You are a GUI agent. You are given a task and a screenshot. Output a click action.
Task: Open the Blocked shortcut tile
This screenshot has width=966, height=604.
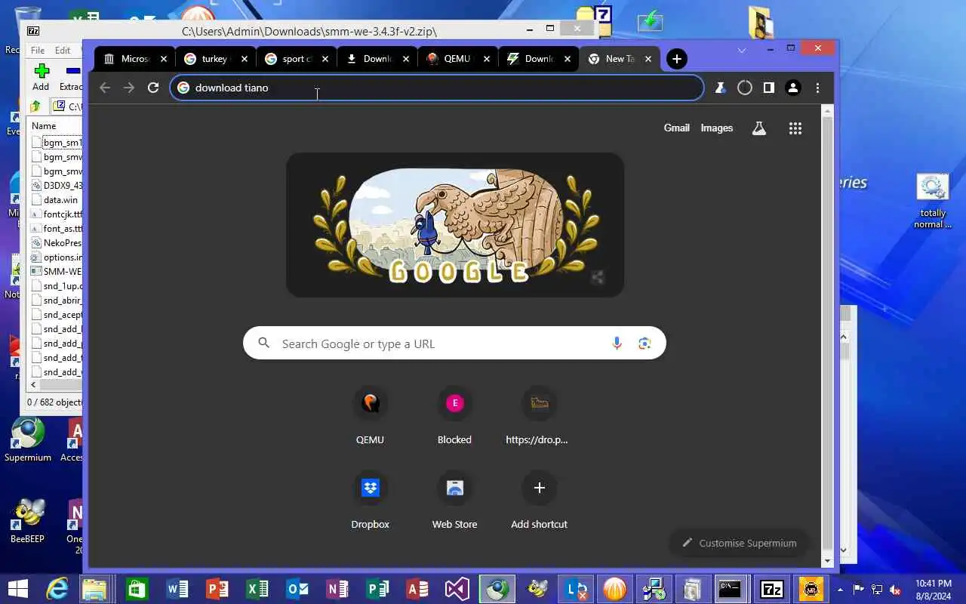tap(454, 417)
